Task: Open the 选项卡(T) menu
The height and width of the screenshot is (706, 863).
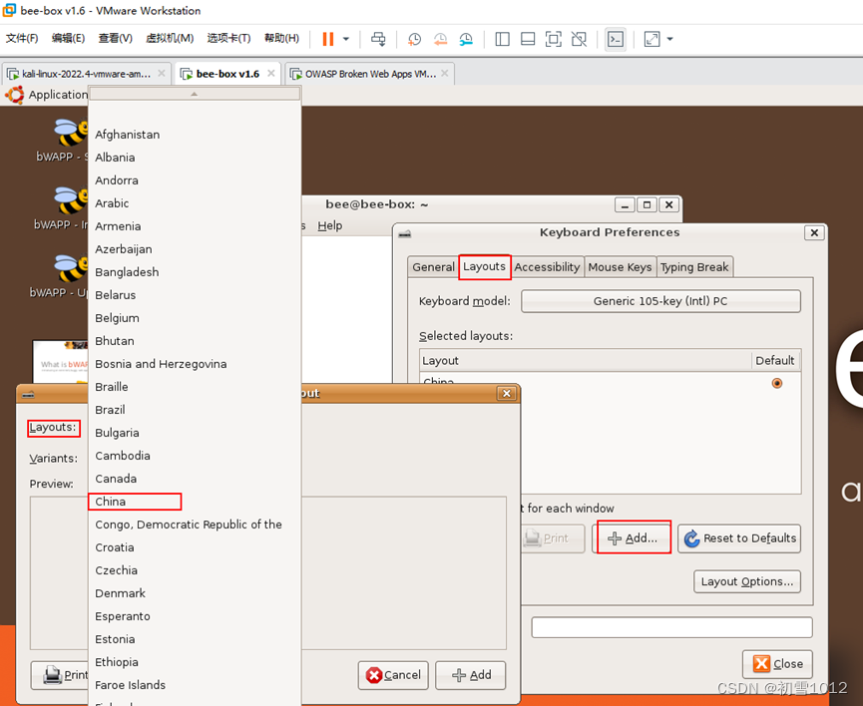Action: [228, 38]
